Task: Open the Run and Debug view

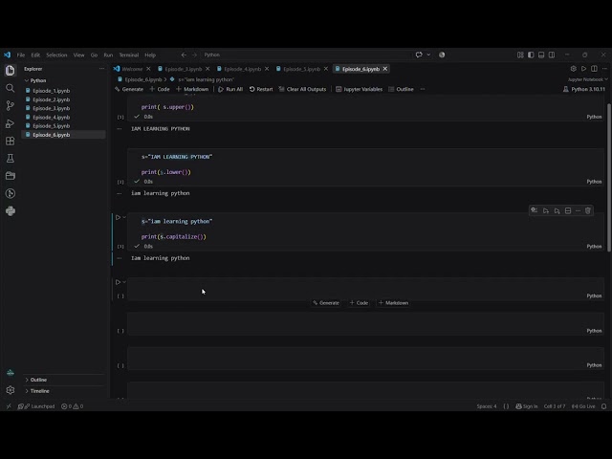Action: [11, 123]
